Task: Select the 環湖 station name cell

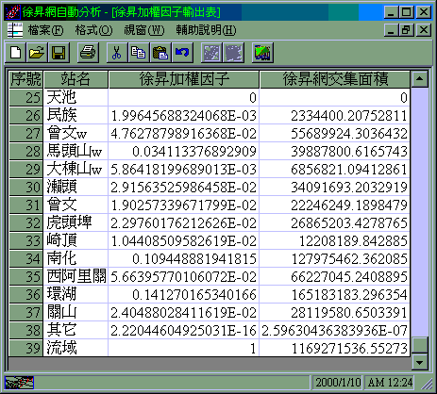Action: click(76, 294)
